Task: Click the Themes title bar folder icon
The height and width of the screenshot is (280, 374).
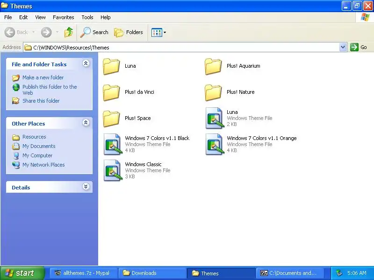Action: click(5, 5)
